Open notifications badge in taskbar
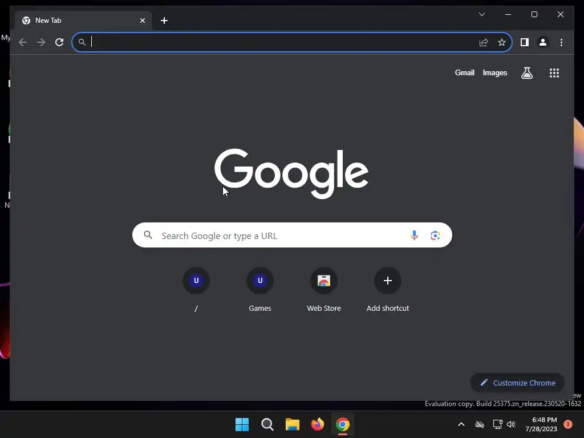This screenshot has height=438, width=584. [x=567, y=424]
